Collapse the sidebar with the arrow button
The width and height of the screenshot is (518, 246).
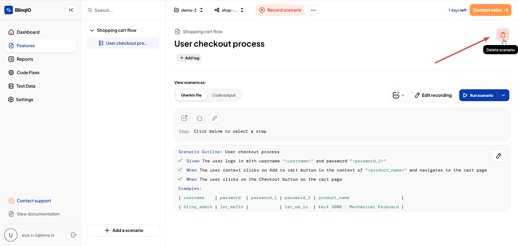[71, 10]
